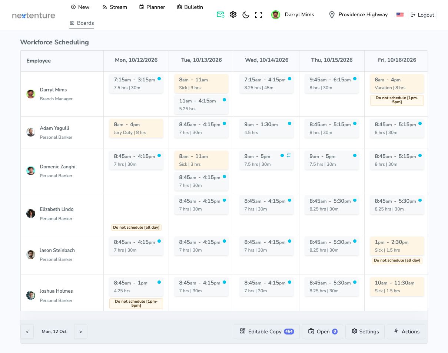Click Jason Steinbach's Friday Do not schedule tag
This screenshot has height=353, width=448.
[x=397, y=260]
